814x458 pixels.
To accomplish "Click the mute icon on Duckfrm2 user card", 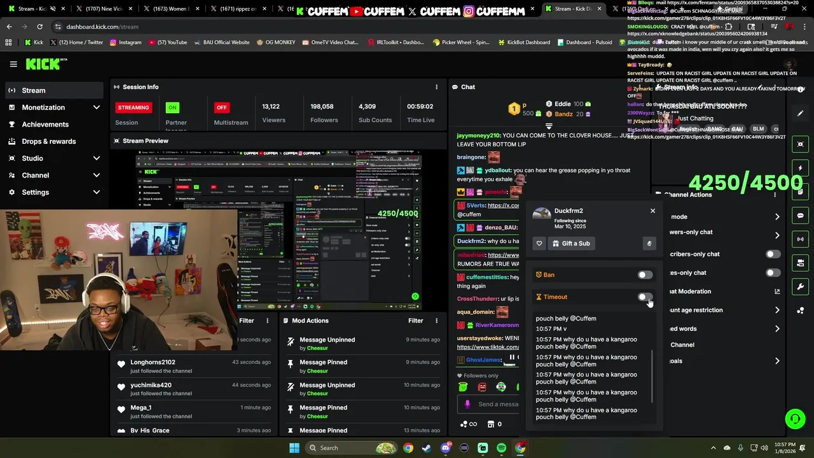I will click(x=649, y=243).
